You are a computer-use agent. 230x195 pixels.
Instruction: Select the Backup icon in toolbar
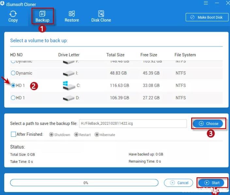[x=42, y=14]
